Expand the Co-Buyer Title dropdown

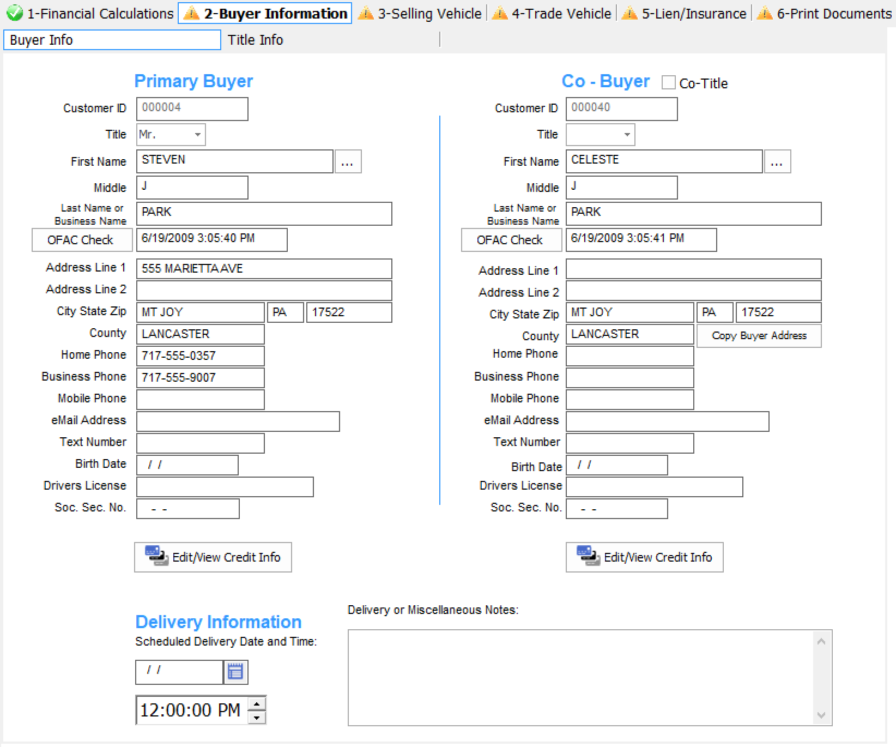point(627,135)
